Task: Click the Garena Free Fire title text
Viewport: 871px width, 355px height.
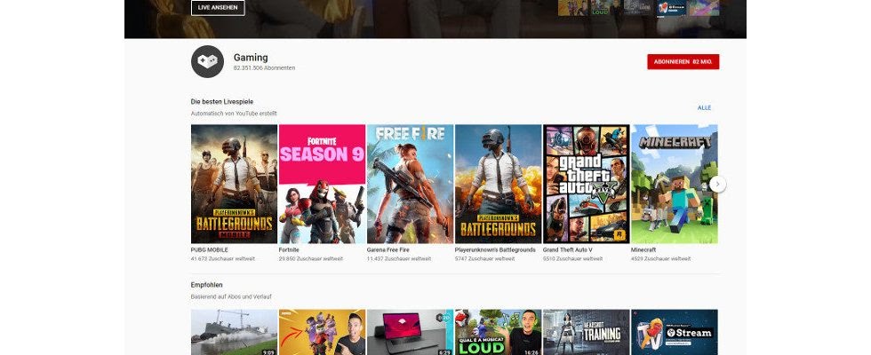Action: coord(389,250)
